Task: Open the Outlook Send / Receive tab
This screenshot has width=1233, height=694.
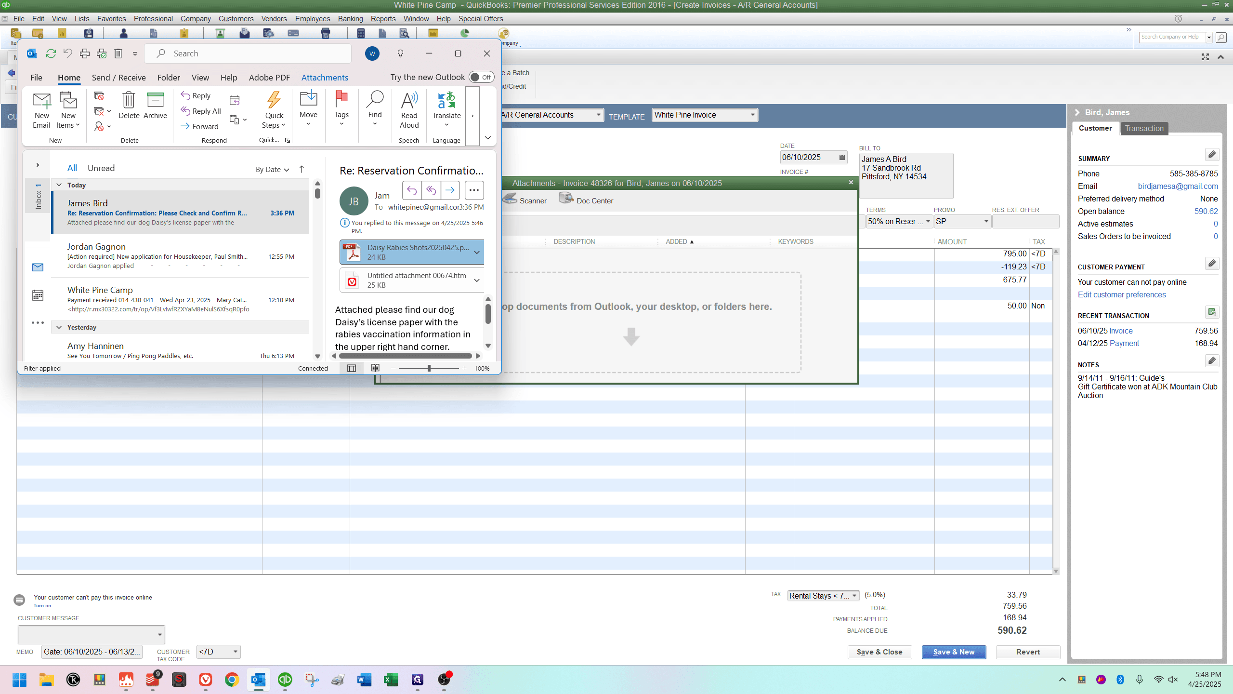Action: (x=118, y=78)
